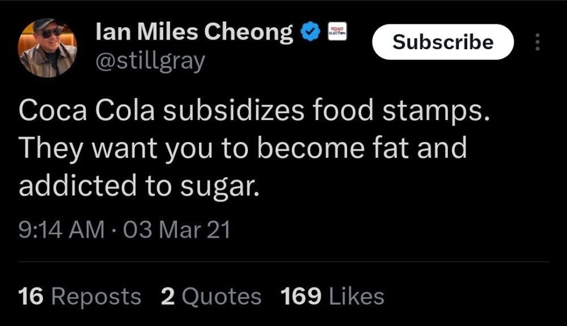
Task: Open the @stillgray handle link
Action: [150, 61]
